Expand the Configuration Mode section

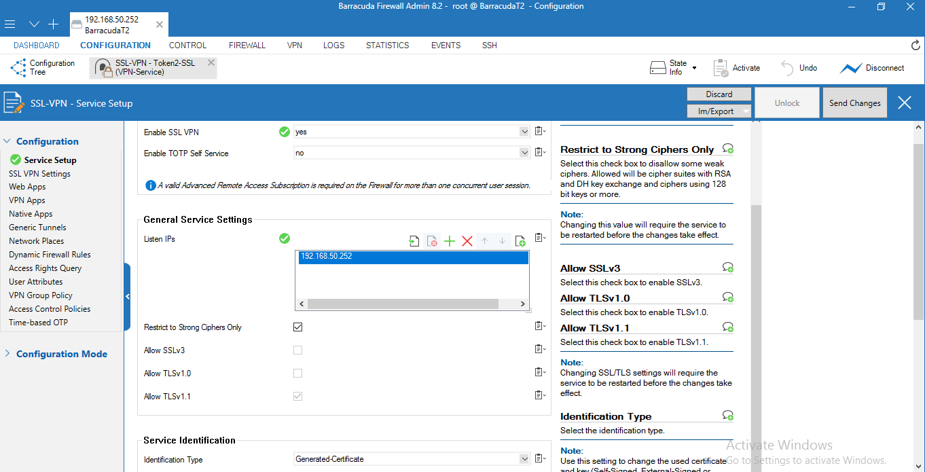click(7, 354)
